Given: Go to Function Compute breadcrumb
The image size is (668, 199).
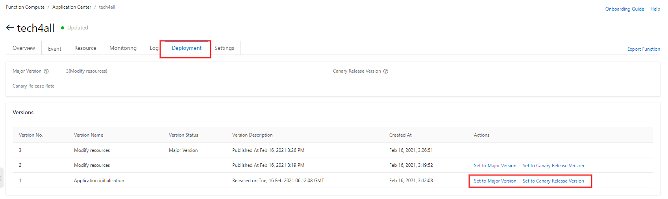Looking at the screenshot, I should point(25,7).
